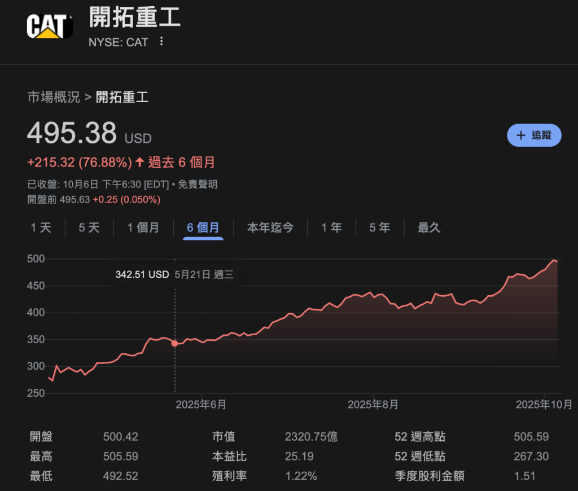Open the 免責聲明 disclaimer link
The width and height of the screenshot is (578, 491).
pyautogui.click(x=198, y=184)
